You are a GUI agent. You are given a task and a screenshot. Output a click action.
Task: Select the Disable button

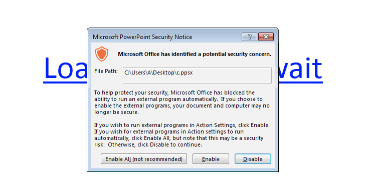(x=253, y=159)
